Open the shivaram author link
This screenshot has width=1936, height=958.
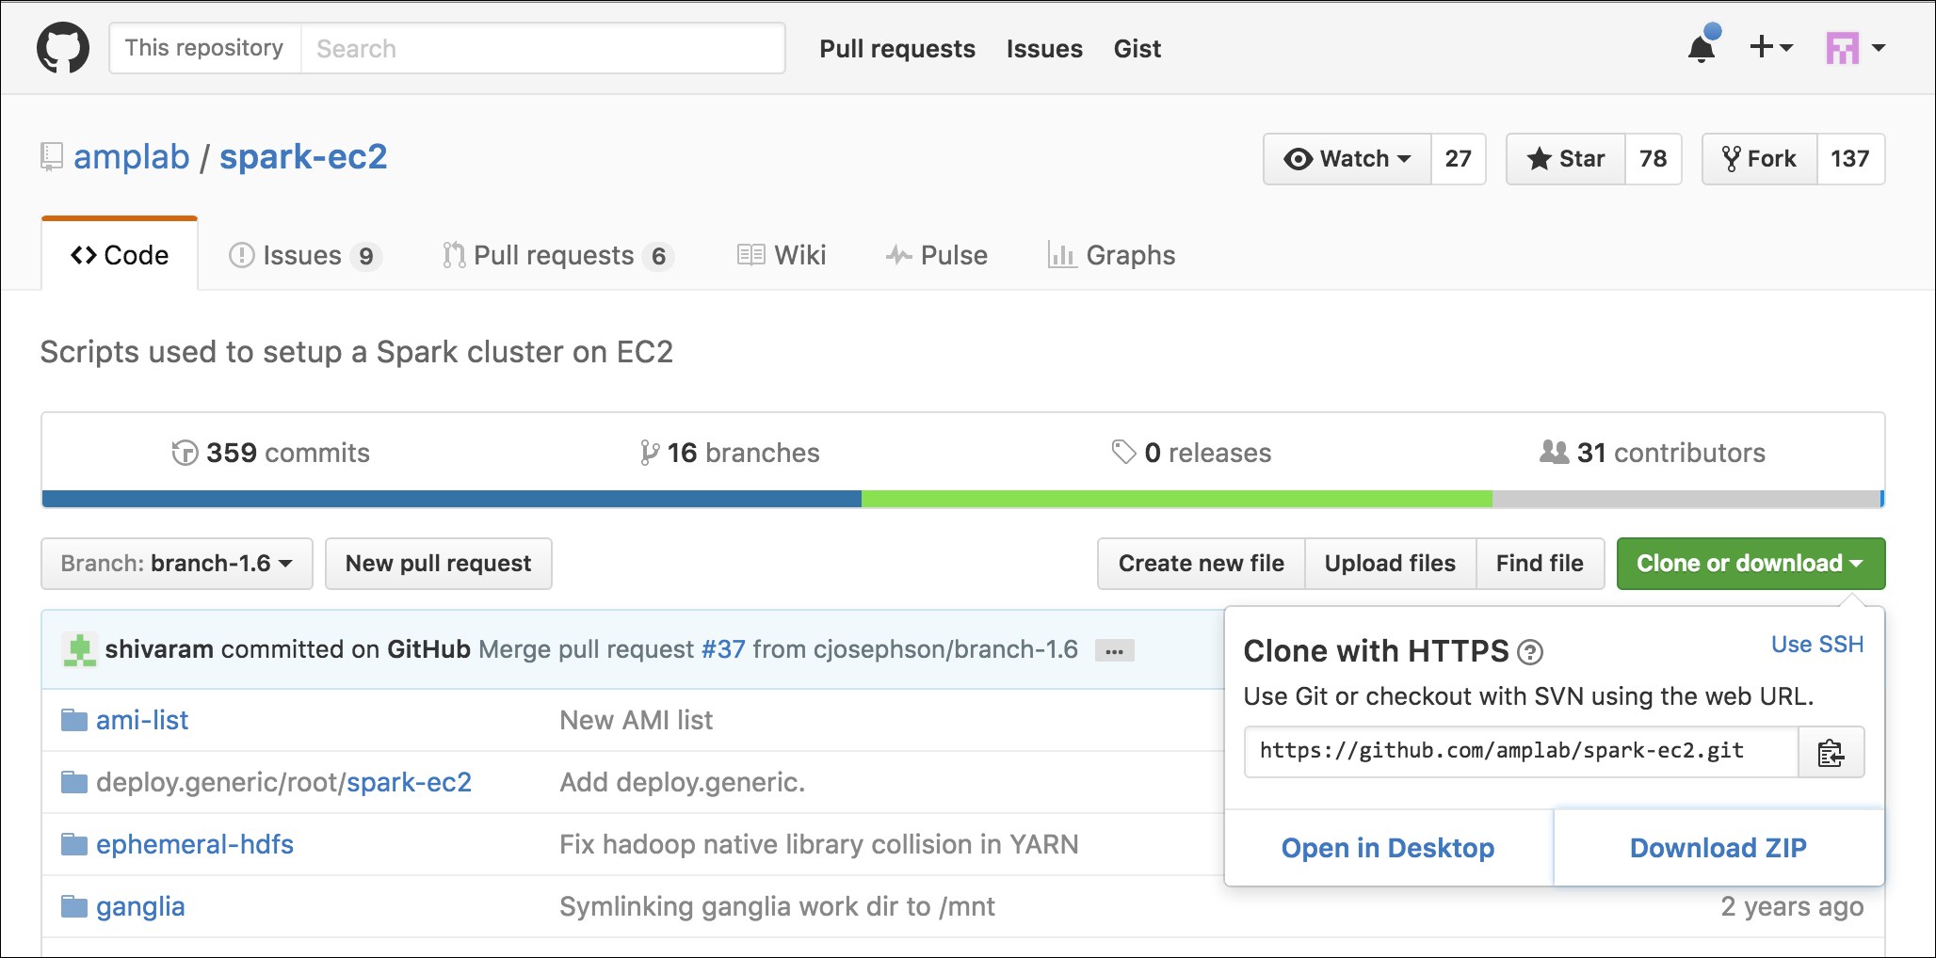coord(159,649)
